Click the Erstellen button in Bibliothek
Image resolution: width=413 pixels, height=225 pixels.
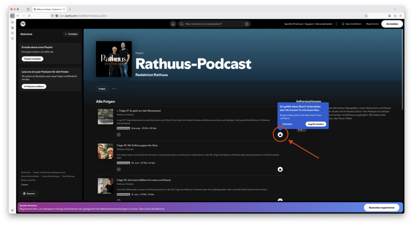(x=71, y=34)
